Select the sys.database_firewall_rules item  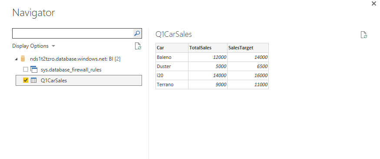pos(71,70)
